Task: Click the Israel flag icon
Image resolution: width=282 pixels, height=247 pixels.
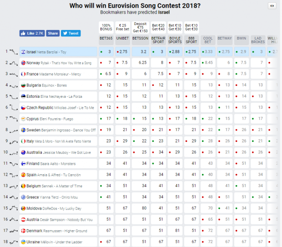Action: (23, 52)
